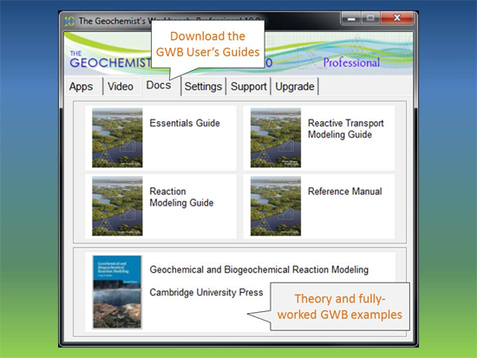Click the Geochemical Reaction Modeling book cover
Viewport: 477px width, 358px height.
click(x=117, y=292)
